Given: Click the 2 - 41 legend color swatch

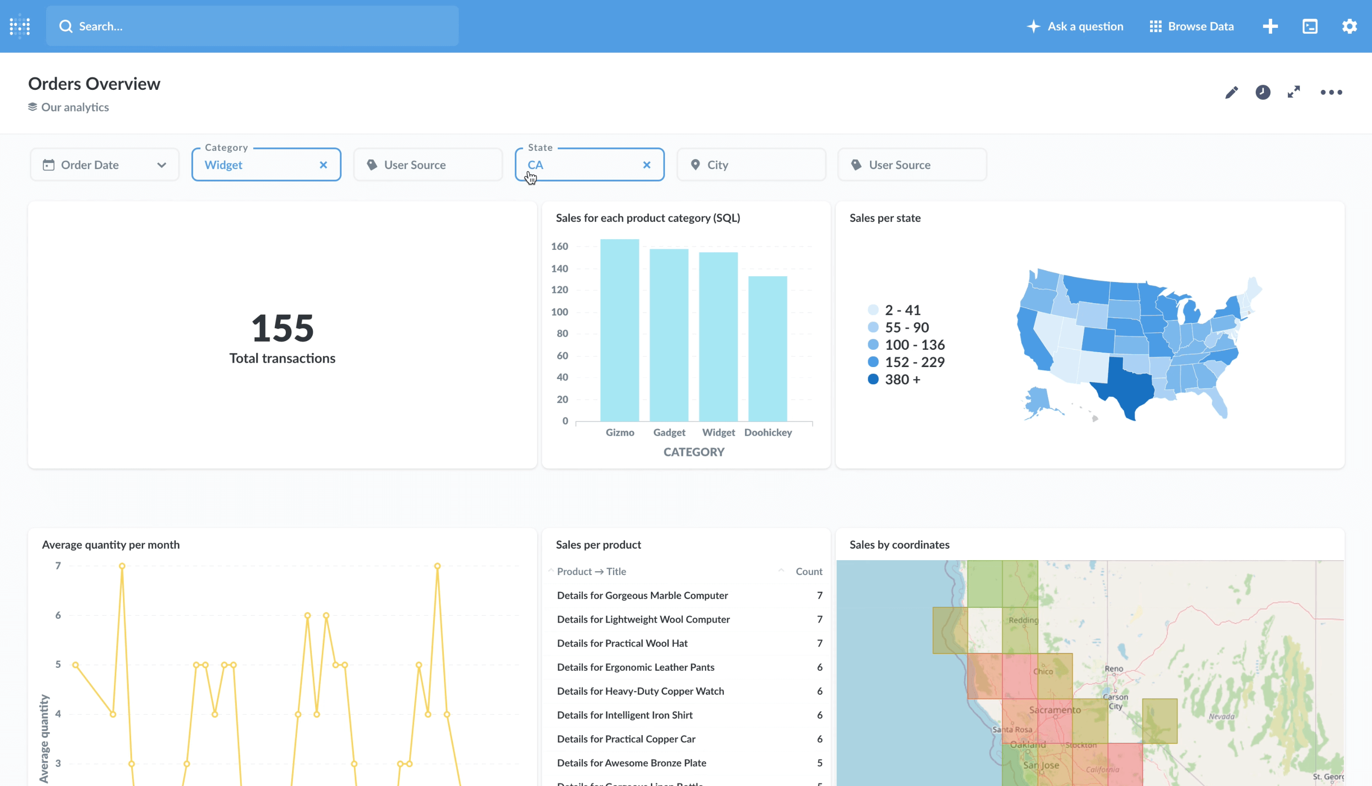Looking at the screenshot, I should coord(873,310).
